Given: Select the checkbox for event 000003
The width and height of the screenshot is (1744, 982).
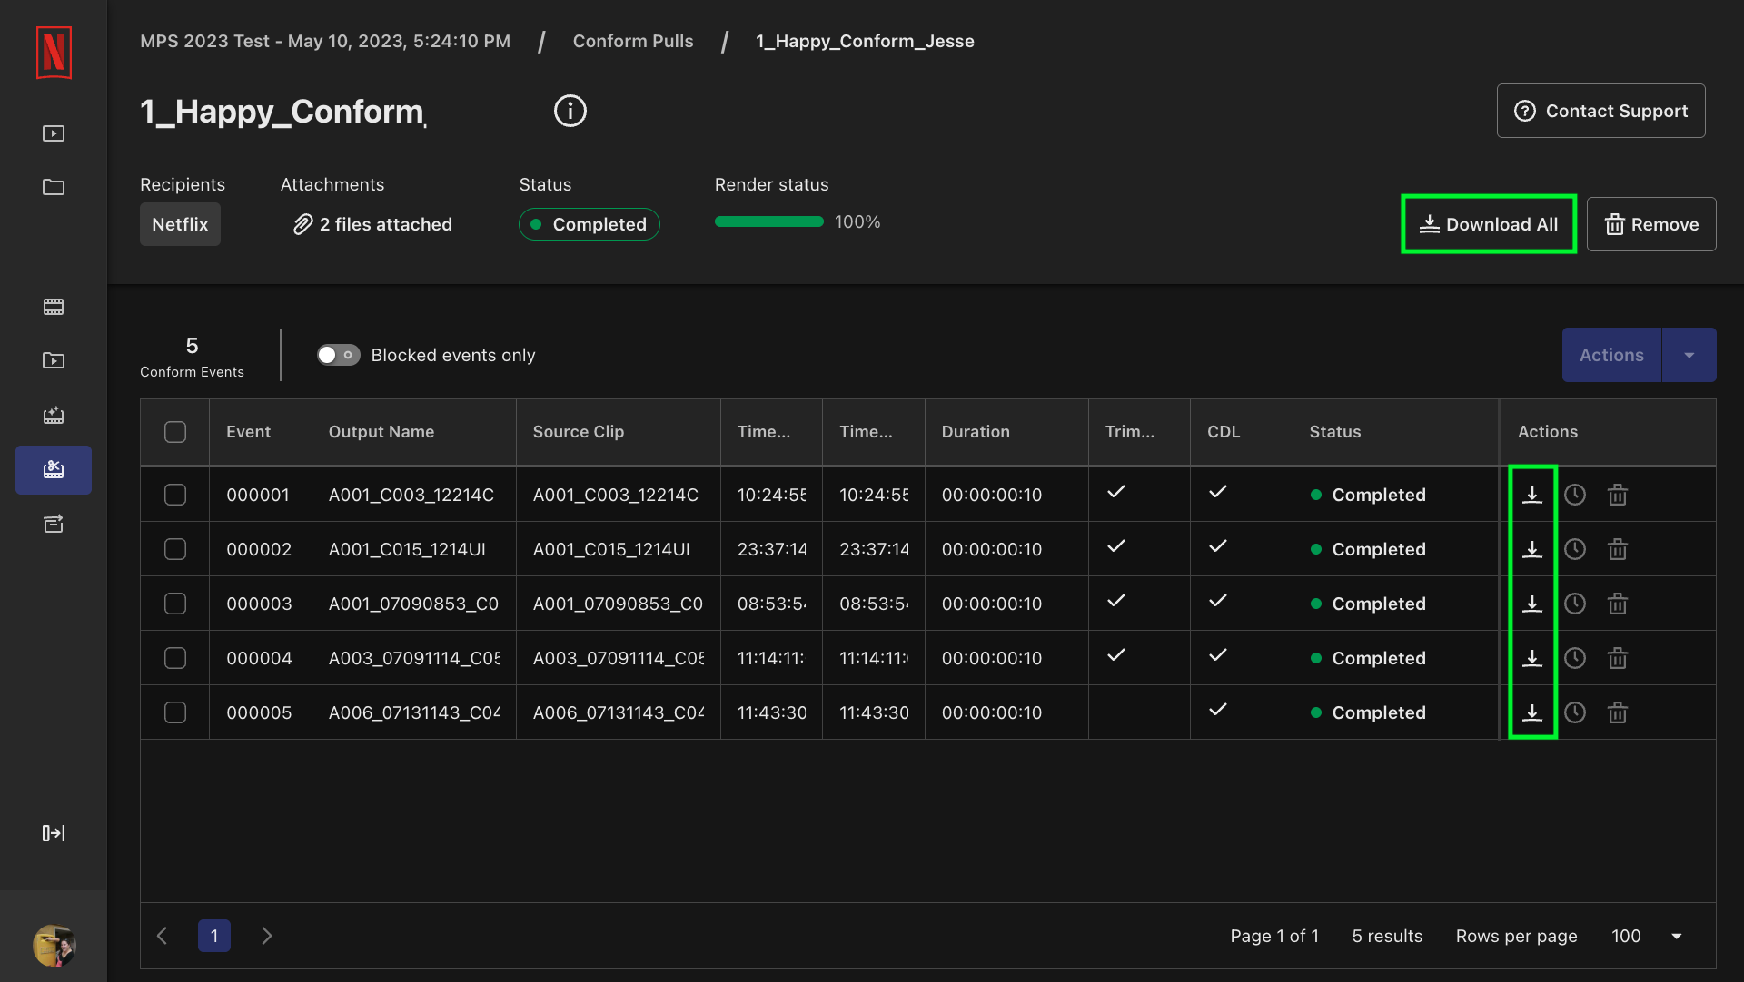Looking at the screenshot, I should 175,604.
